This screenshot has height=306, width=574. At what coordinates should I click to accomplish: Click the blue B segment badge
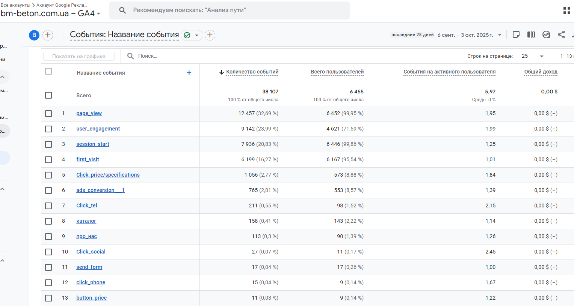34,35
